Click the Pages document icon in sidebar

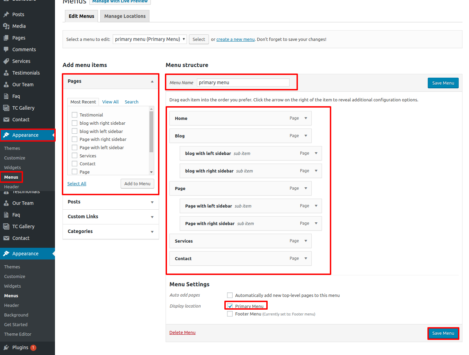click(6, 38)
